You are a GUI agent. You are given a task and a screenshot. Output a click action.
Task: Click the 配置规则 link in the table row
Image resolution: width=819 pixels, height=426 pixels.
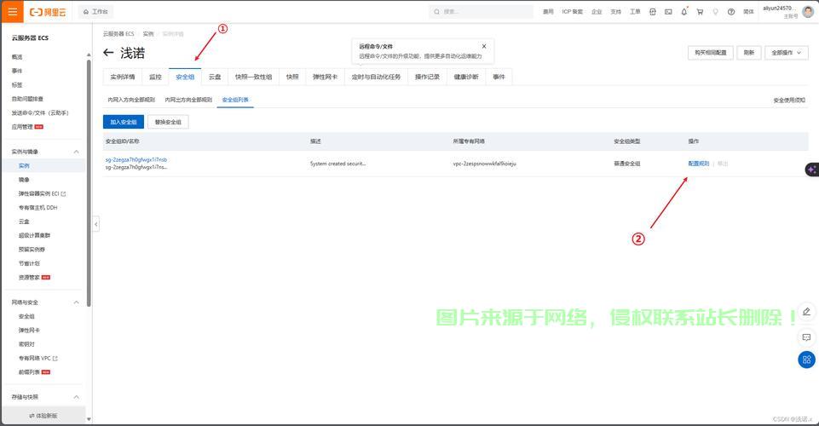coord(698,164)
